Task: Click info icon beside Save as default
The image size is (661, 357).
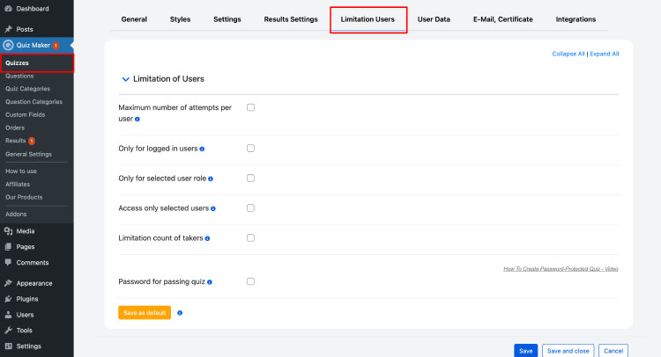Action: [x=180, y=313]
